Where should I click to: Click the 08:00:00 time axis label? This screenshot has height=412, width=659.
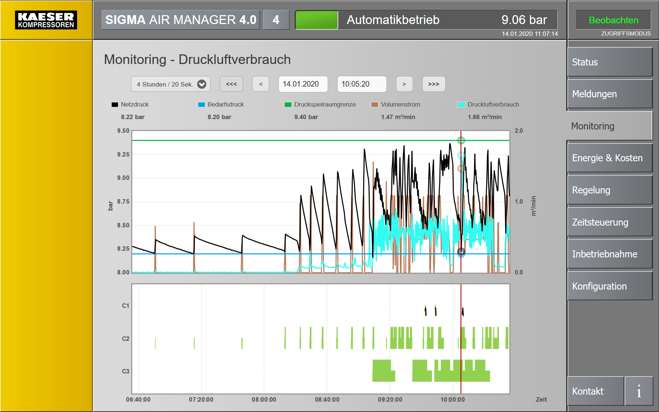[x=264, y=400]
